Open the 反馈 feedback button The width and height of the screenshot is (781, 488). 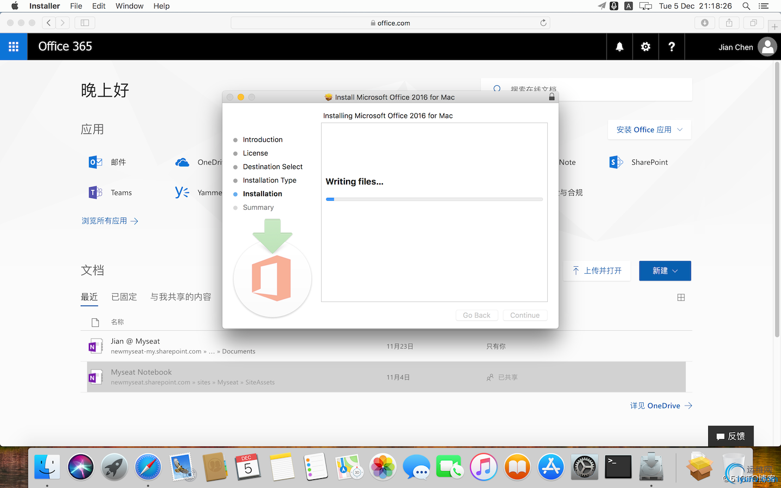[731, 436]
